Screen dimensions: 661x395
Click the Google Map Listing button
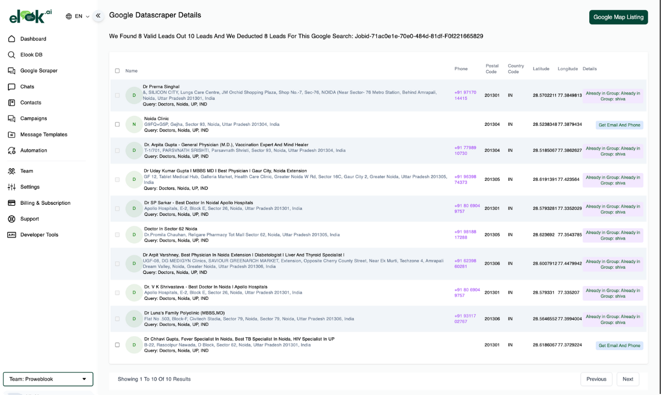click(x=618, y=17)
